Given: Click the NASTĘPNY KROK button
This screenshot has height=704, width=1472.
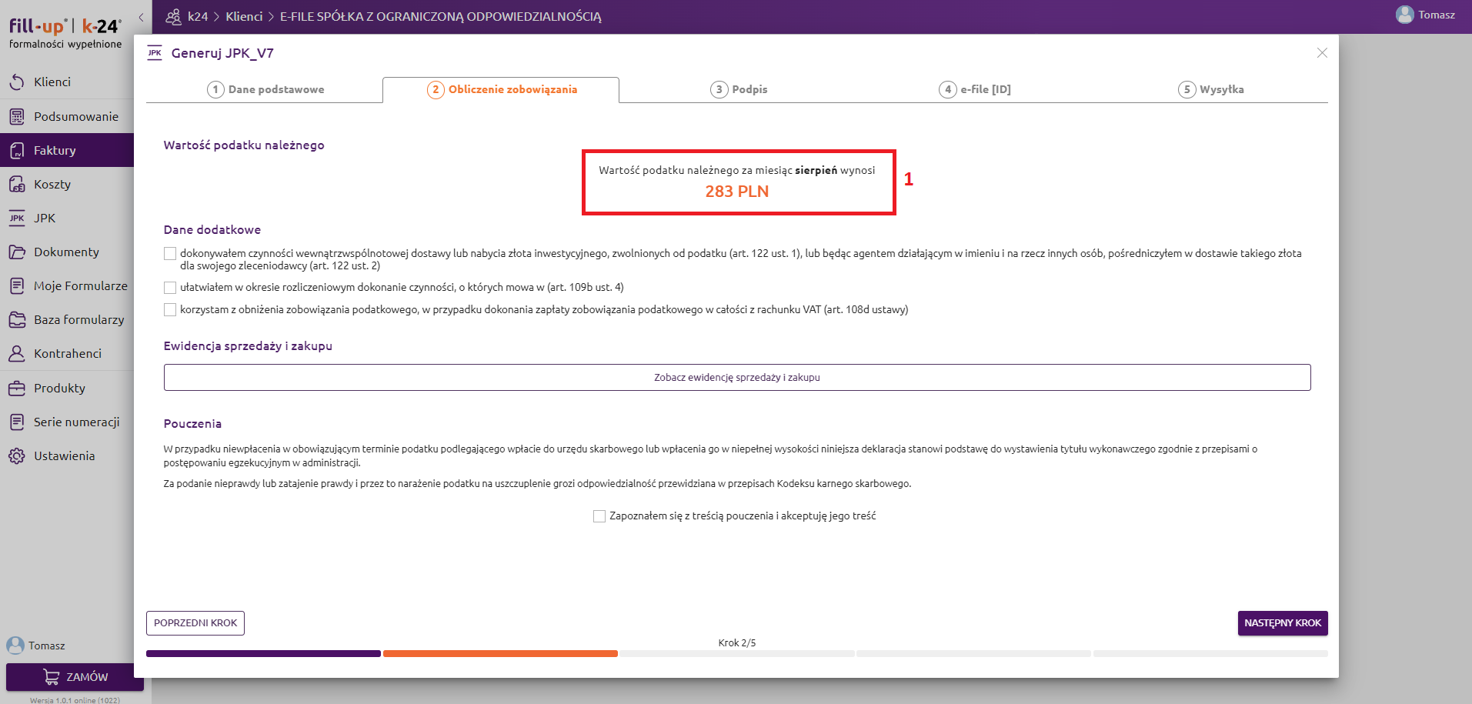Looking at the screenshot, I should point(1282,623).
